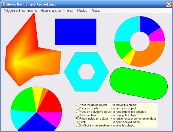This screenshot has height=132, width=173.
Task: Click the cyan hexagon ring's top segment
Action: pos(86,58)
